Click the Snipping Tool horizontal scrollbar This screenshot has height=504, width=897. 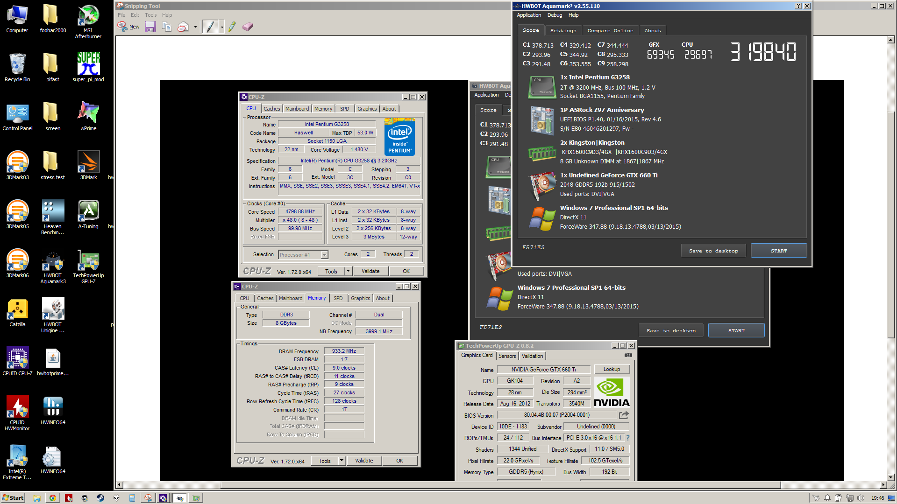(500, 485)
